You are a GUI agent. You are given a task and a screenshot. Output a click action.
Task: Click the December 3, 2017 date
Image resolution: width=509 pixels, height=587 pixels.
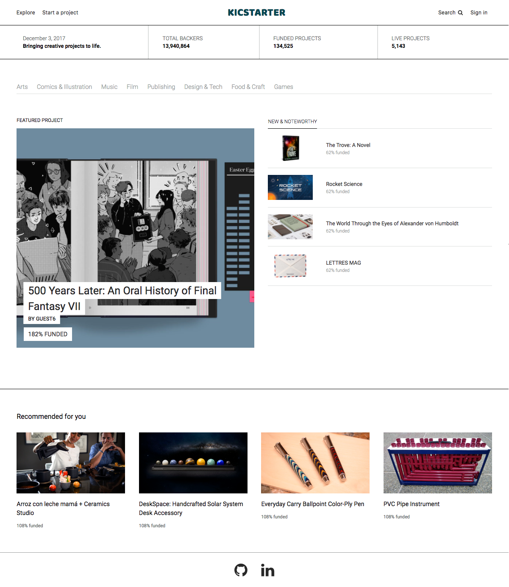(x=44, y=39)
